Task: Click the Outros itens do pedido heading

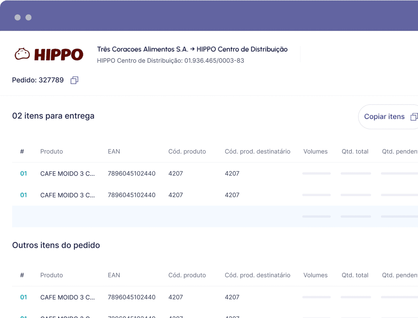Action: click(56, 245)
